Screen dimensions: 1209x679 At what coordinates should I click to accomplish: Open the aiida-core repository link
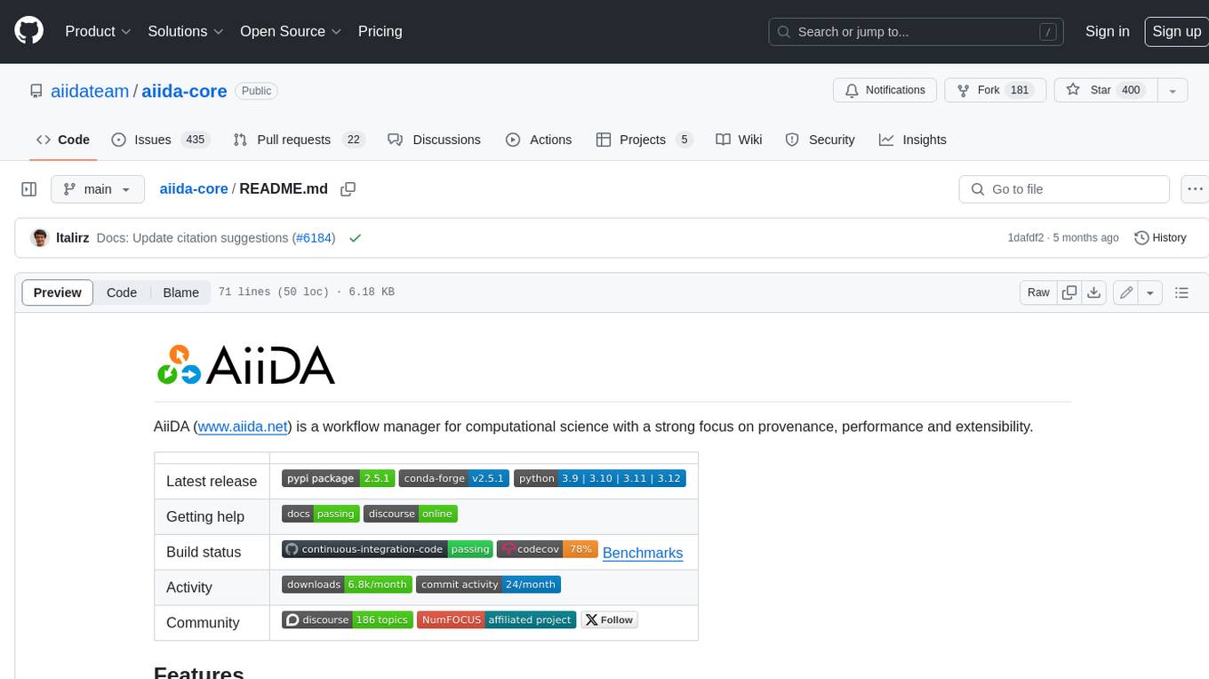pos(184,91)
